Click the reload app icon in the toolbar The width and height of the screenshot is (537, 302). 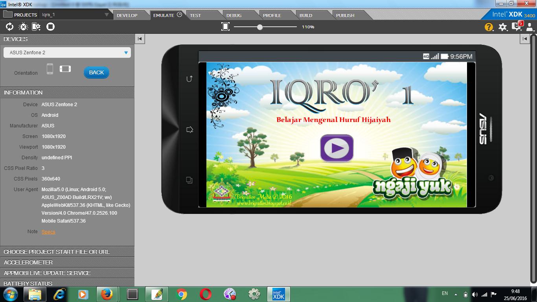coord(10,27)
